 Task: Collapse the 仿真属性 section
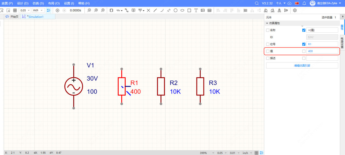pyautogui.click(x=267, y=23)
